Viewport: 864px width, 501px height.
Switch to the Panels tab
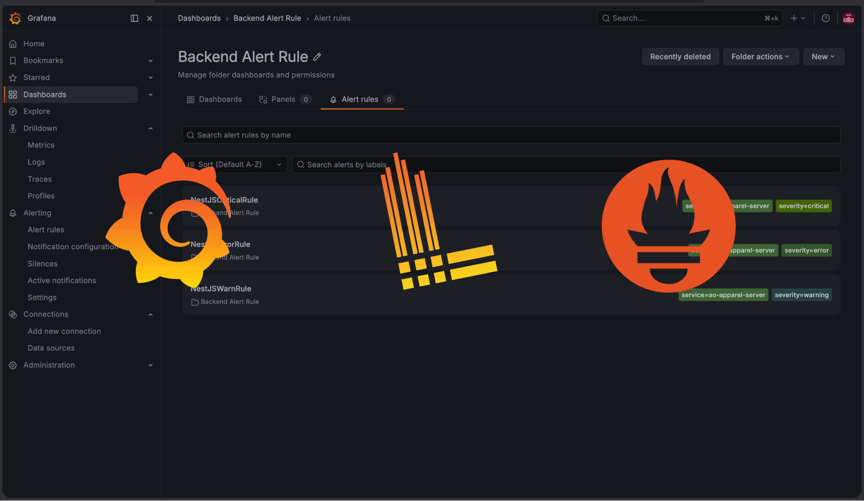click(285, 99)
